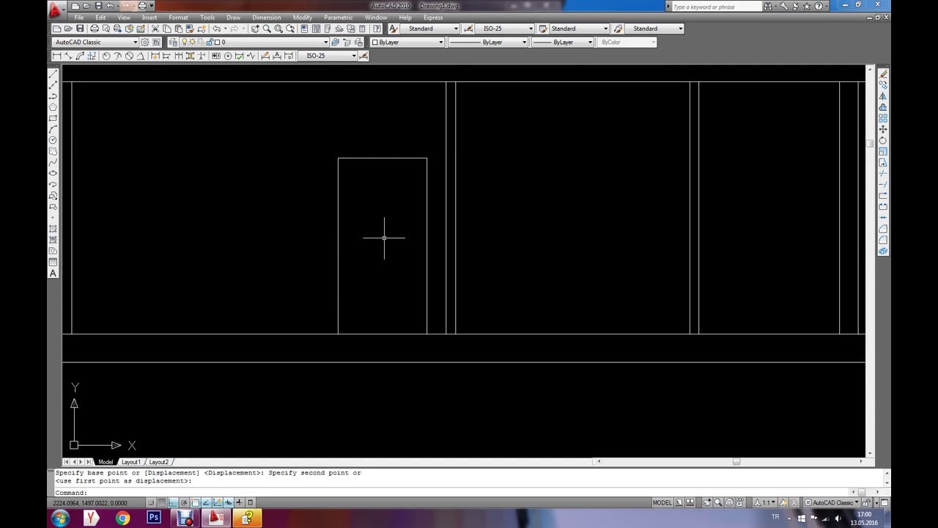Open the Parametric menu
The image size is (938, 528).
click(x=339, y=18)
